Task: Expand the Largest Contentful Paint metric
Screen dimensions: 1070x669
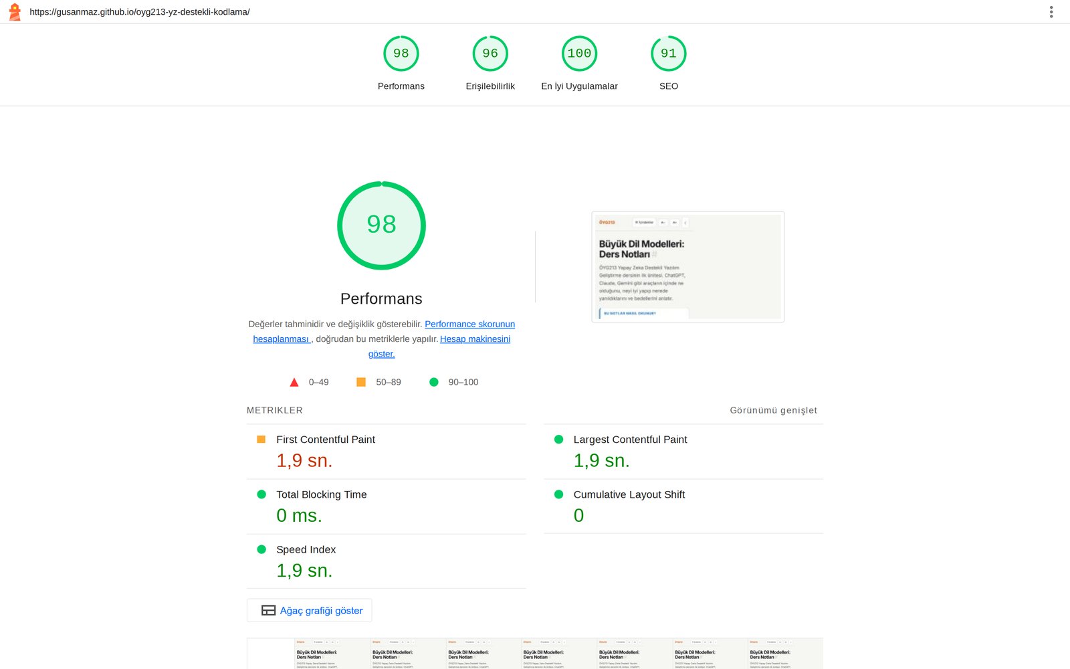Action: 683,452
